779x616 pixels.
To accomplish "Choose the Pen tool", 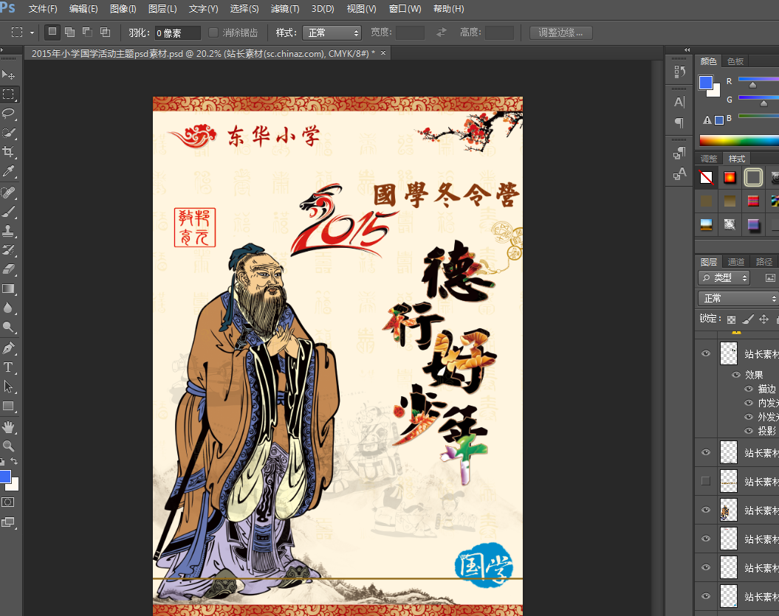I will [x=9, y=348].
